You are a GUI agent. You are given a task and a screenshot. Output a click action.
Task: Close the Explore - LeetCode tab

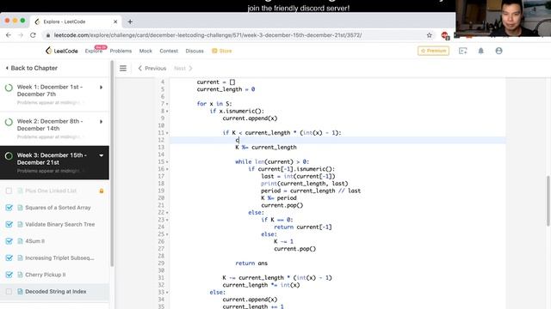point(115,21)
